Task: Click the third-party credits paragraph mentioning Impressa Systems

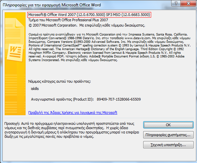Action: tap(109, 47)
